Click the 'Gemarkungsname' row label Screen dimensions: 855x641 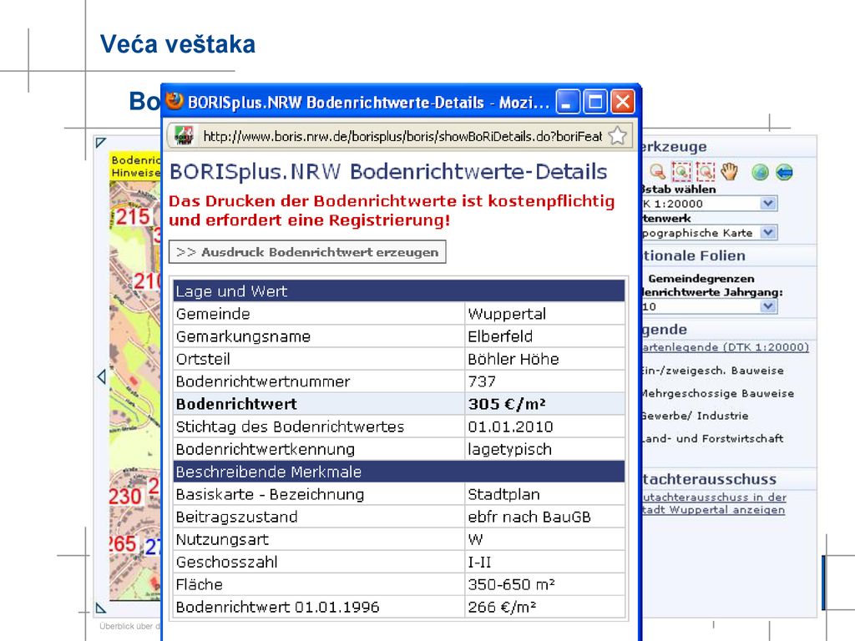[x=243, y=336]
